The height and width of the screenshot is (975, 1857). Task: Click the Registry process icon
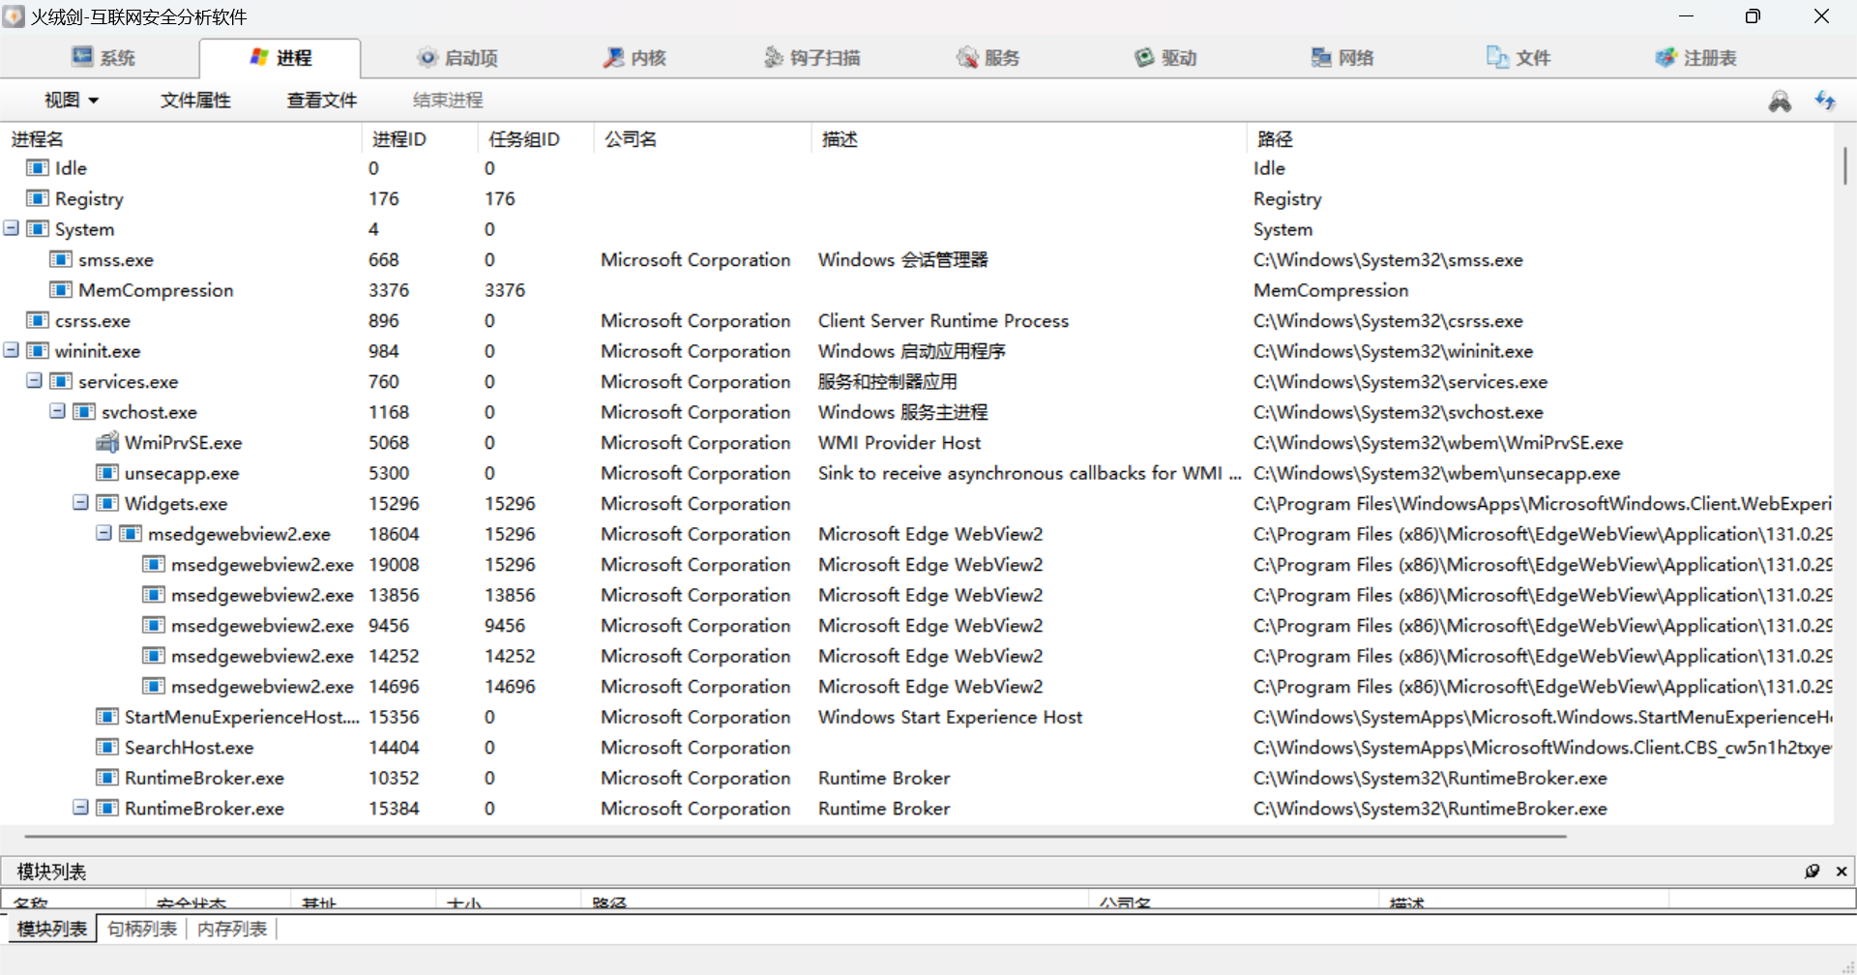pos(38,198)
